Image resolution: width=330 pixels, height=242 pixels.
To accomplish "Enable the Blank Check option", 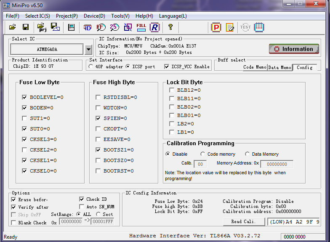I will [x=14, y=223].
